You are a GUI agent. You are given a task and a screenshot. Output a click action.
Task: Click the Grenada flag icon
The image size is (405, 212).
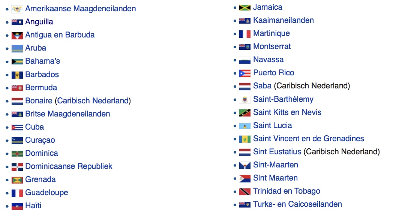click(17, 180)
